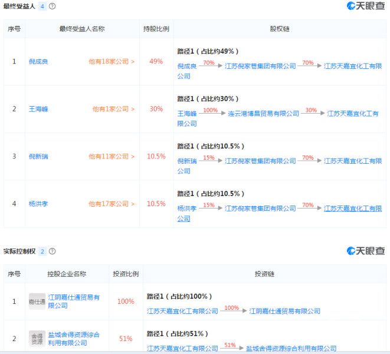Viewport: 390px width, 354px height.
Task: Open underlined 江苏天嘉宜化工有限公司 in row 4 chain
Action: coord(353,209)
